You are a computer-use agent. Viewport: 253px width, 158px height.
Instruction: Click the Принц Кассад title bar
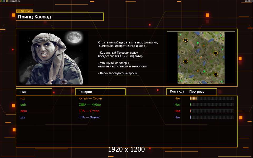pyautogui.click(x=60, y=17)
